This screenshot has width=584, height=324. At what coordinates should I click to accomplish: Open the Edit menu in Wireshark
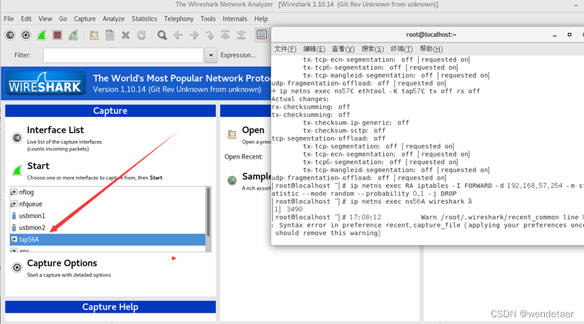26,19
